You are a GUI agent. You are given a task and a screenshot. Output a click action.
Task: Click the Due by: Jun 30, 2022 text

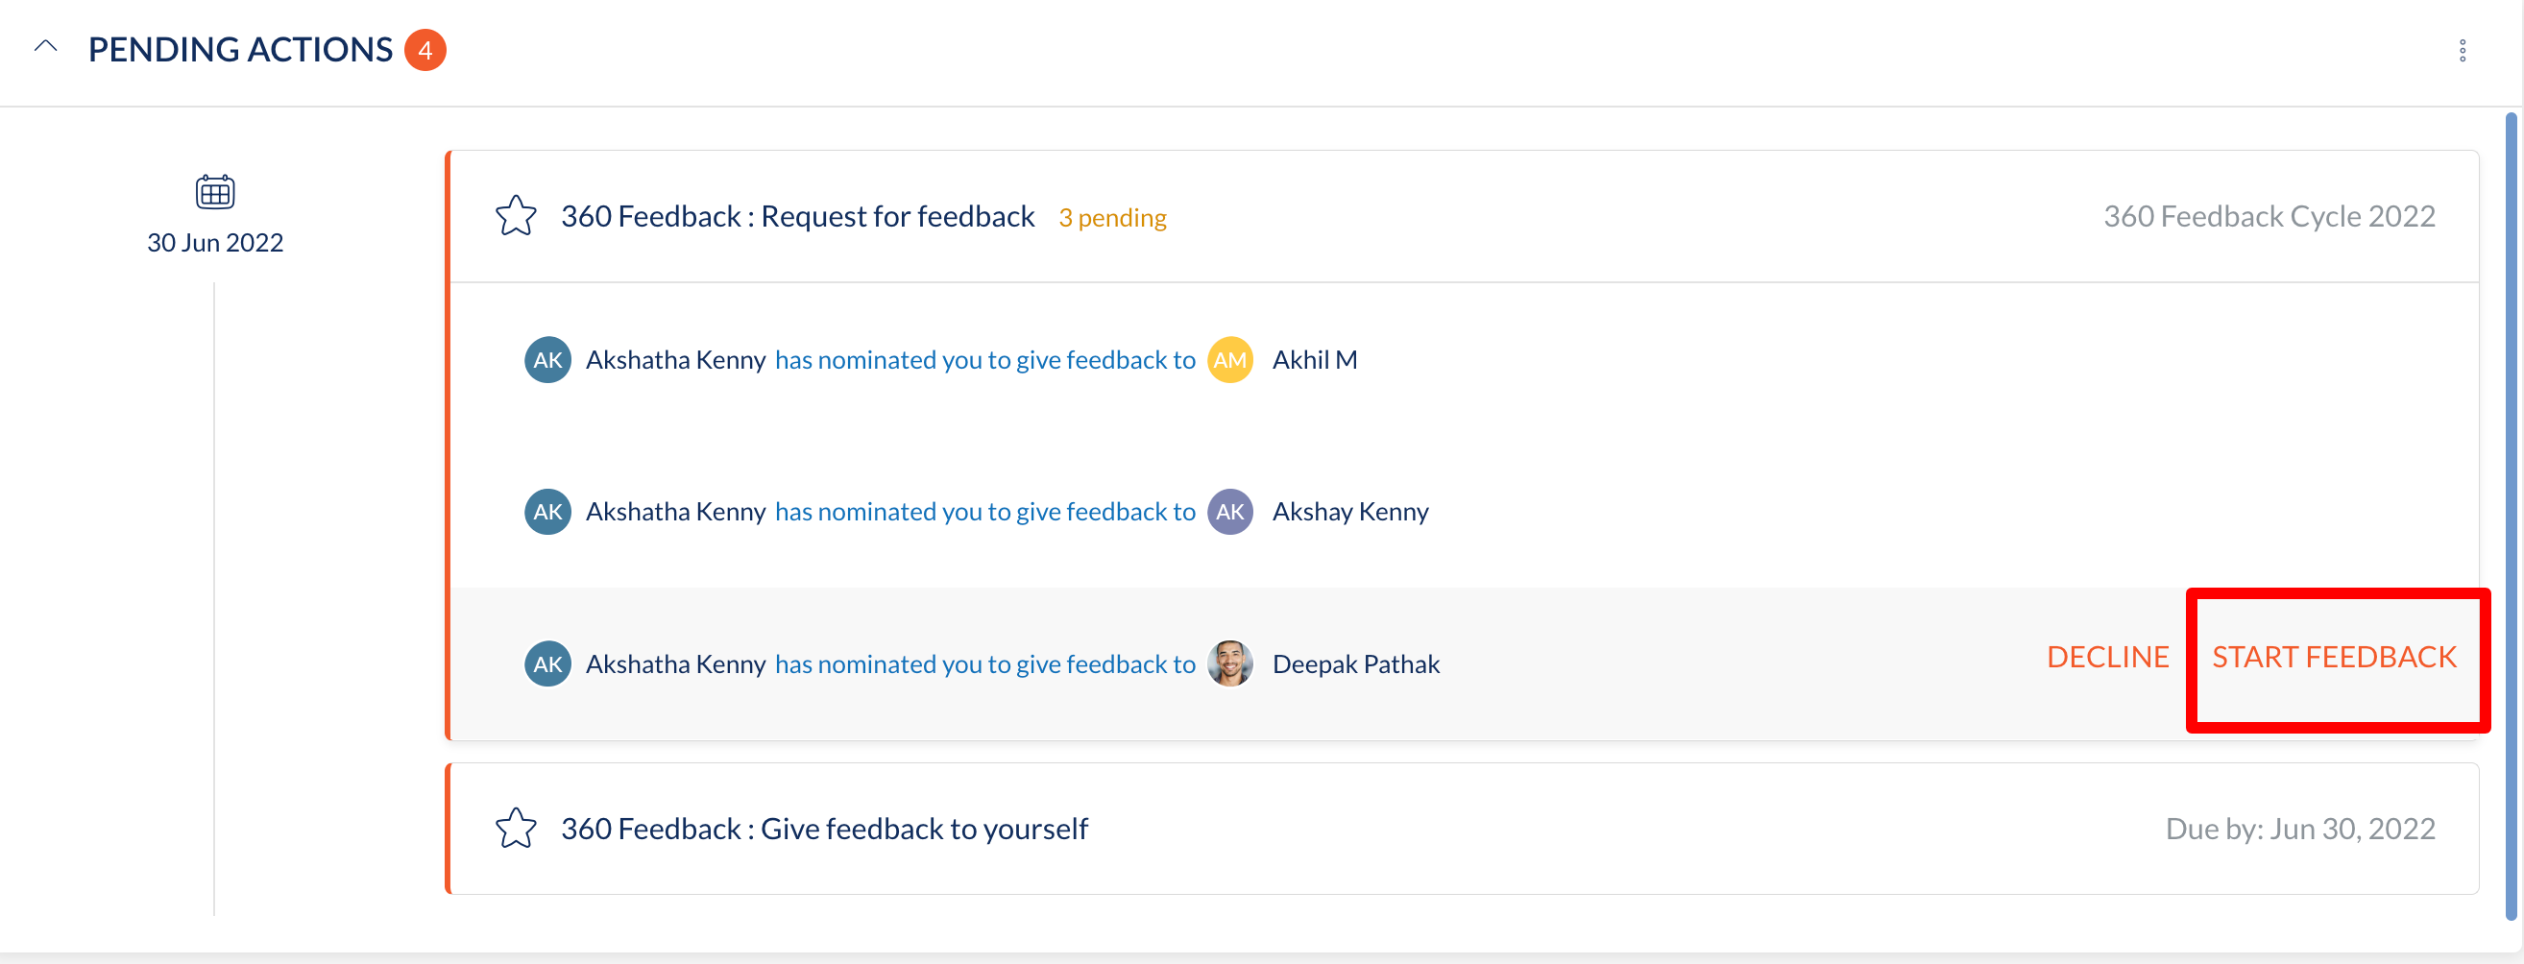[x=2299, y=829]
